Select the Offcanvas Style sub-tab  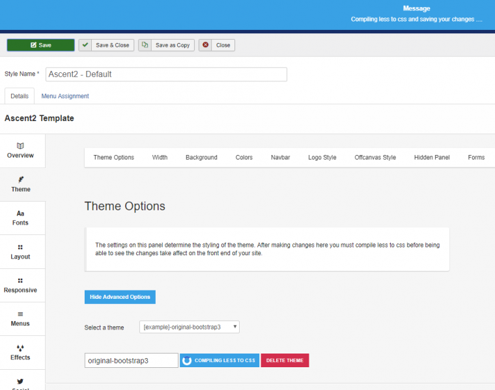click(x=375, y=157)
